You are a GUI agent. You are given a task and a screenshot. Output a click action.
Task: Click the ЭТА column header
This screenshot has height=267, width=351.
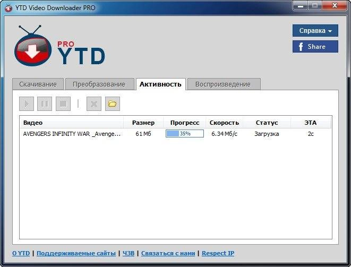311,123
